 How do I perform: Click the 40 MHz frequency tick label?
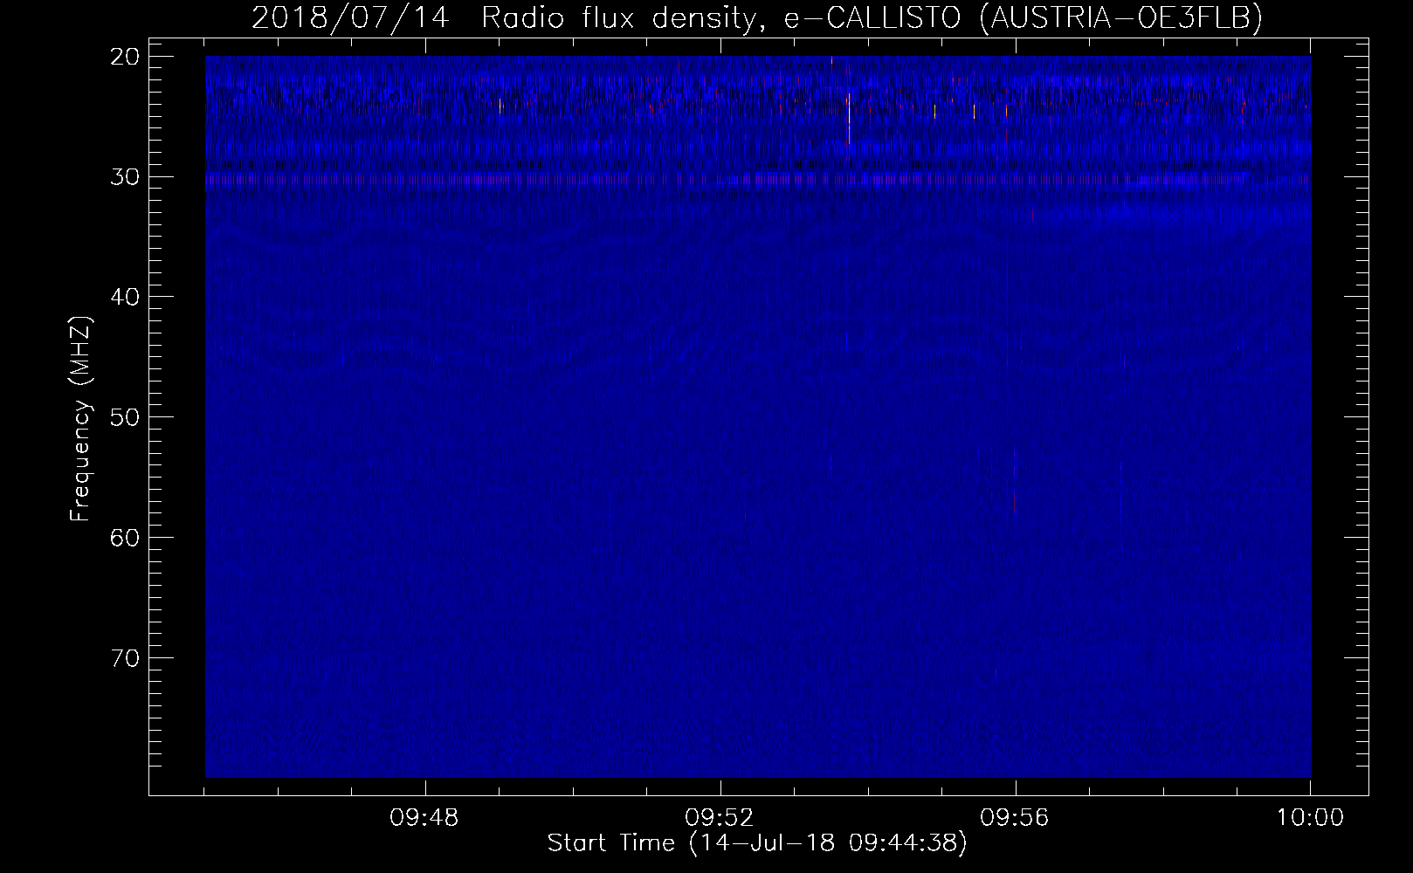[x=125, y=297]
